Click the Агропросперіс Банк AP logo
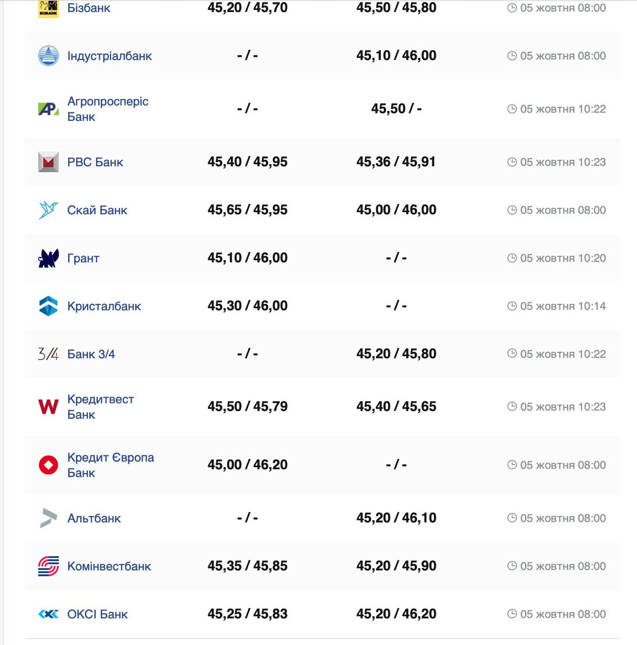Image resolution: width=637 pixels, height=645 pixels. [x=48, y=109]
